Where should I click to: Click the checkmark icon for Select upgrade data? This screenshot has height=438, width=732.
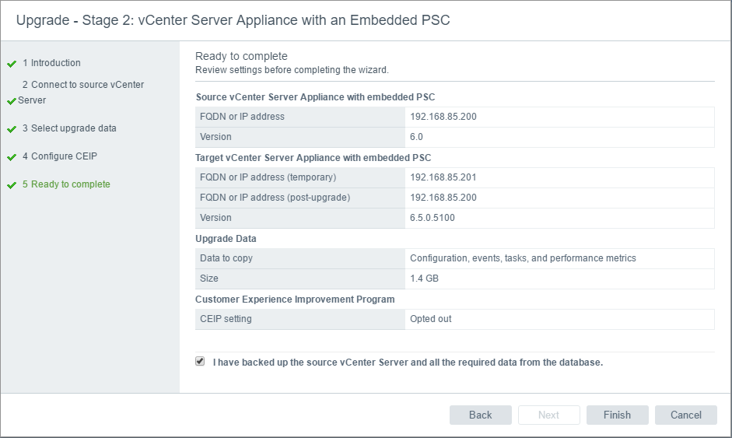click(x=12, y=129)
